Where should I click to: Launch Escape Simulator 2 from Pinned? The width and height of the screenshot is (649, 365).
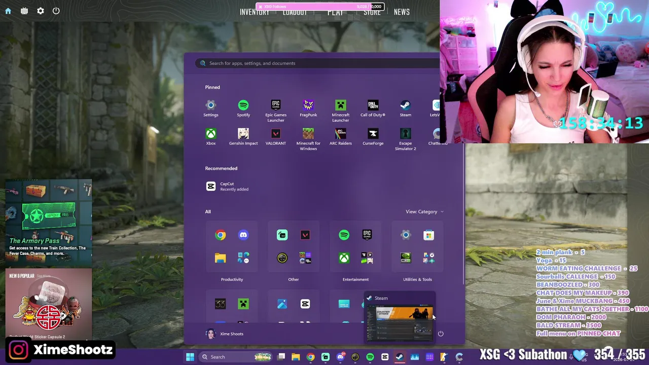coord(406,139)
